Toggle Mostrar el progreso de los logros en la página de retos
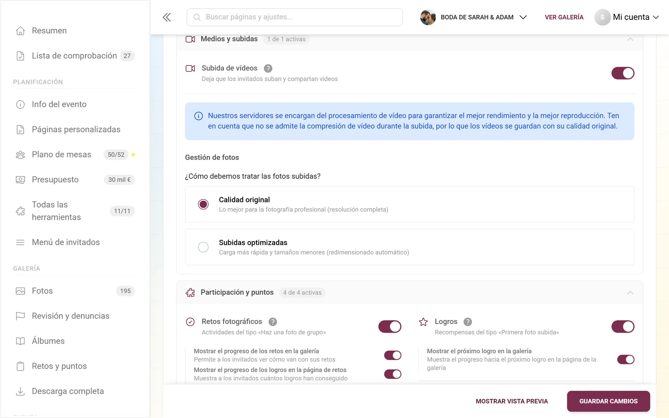This screenshot has height=418, width=669. (393, 374)
